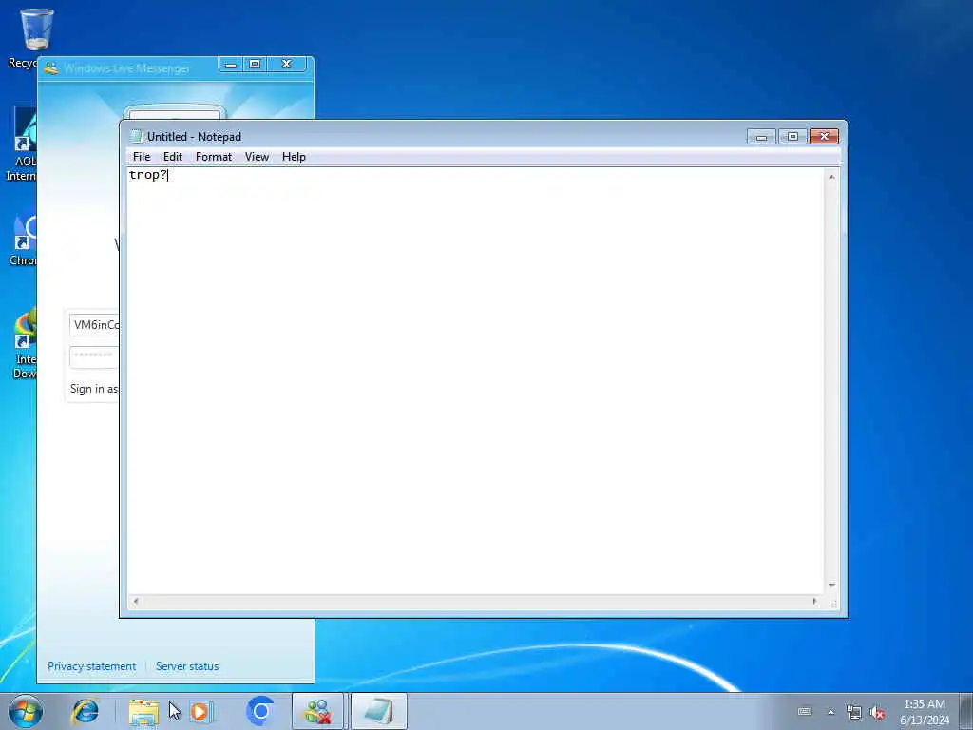Click the Messenger password field
The height and width of the screenshot is (730, 973).
94,357
